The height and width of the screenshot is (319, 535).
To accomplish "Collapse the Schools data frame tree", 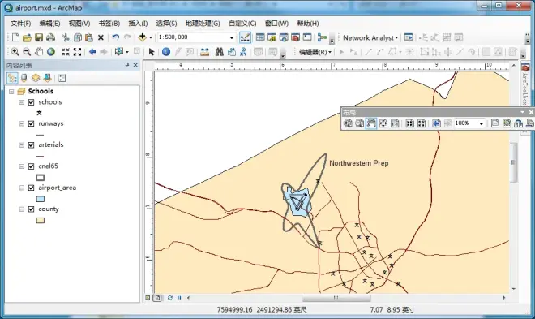I will pyautogui.click(x=11, y=92).
